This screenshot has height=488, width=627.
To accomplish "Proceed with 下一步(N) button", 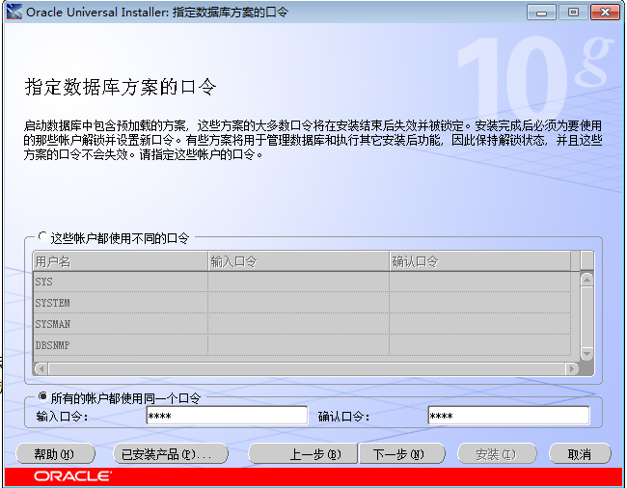I will point(402,454).
